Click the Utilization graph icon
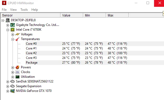Image resolution: width=164 pixels, height=100 pixels. pyautogui.click(x=18, y=77)
